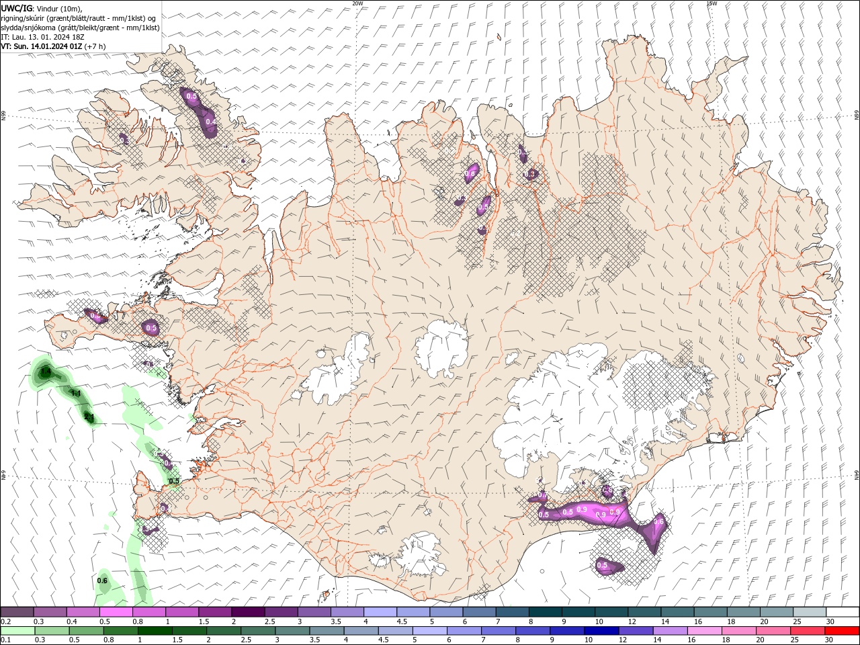Screen dimensions: 860x645
Task: Select the 'IT: Lau. 13. 01. 2024 18Z' line
Action: click(41, 37)
